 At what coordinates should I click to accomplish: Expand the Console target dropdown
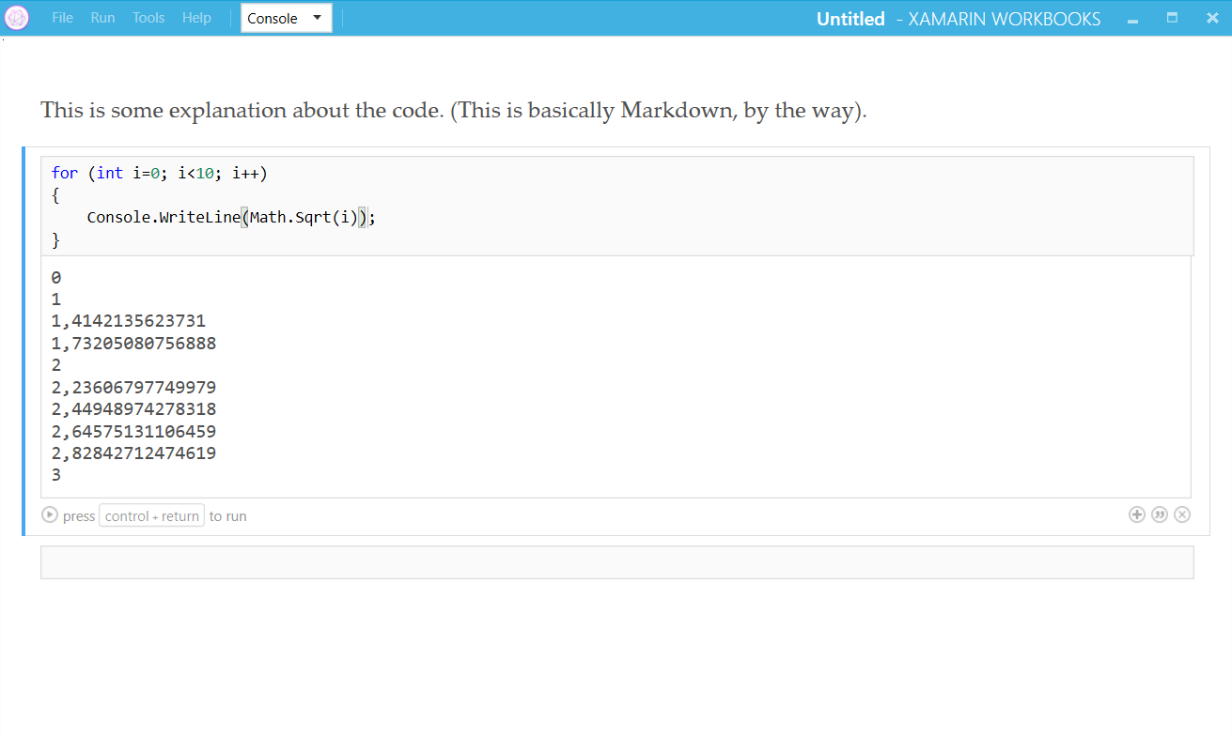point(287,18)
